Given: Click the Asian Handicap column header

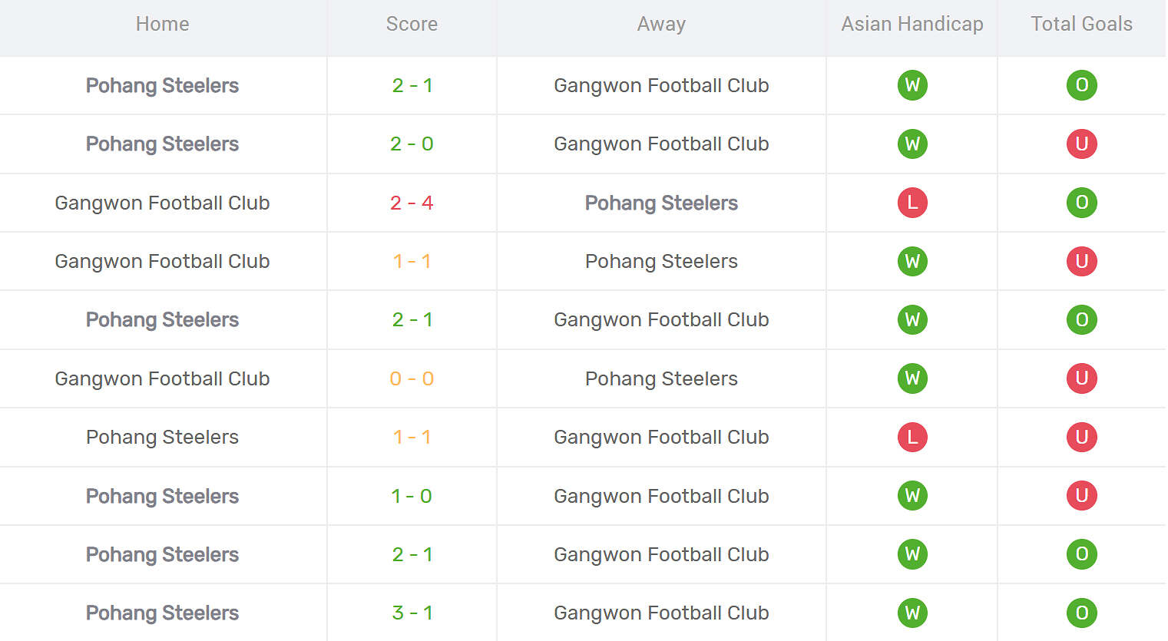Looking at the screenshot, I should (912, 24).
